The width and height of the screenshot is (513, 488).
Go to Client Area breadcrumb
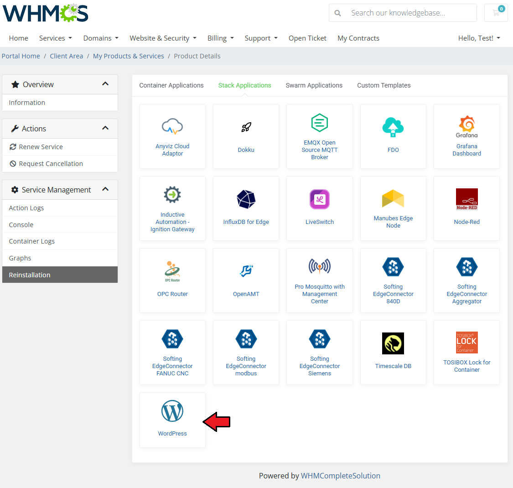tap(67, 56)
